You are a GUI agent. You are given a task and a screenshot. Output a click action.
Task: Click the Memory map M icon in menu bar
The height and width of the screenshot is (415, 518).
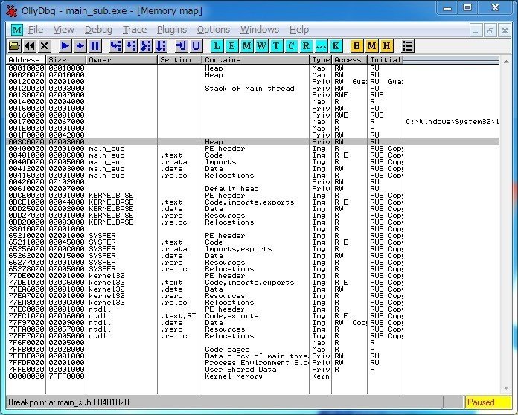click(x=17, y=30)
